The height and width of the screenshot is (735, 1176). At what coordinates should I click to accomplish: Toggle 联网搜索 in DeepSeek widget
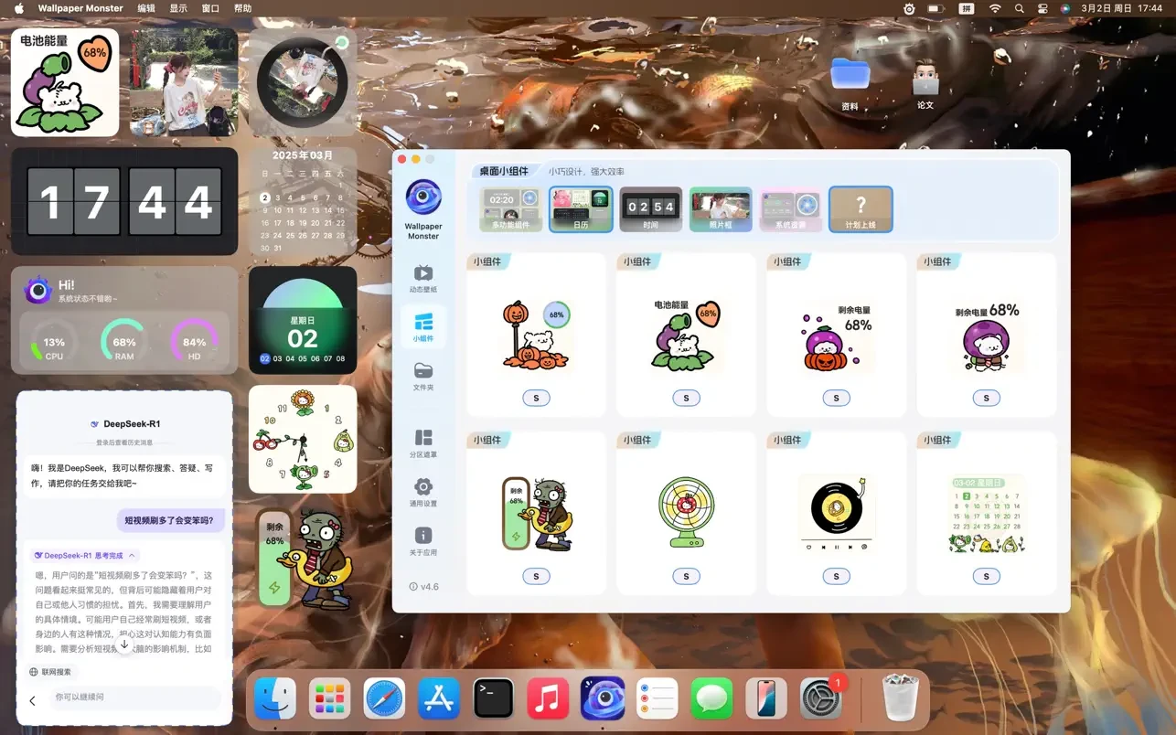pyautogui.click(x=50, y=672)
